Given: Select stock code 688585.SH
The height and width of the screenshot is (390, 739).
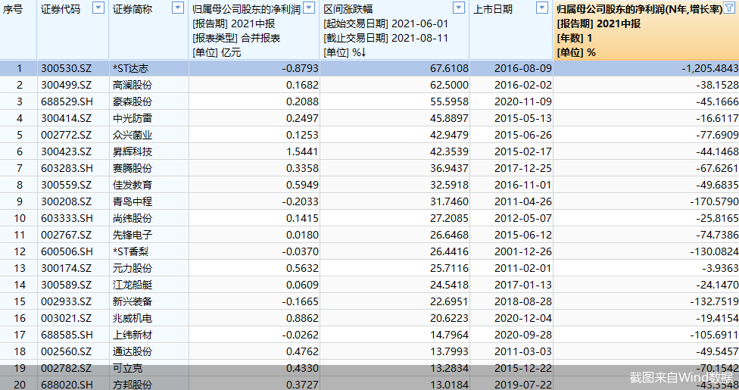Looking at the screenshot, I should click(x=67, y=335).
